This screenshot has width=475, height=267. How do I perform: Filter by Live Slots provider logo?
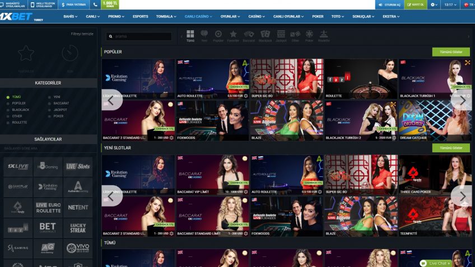click(x=78, y=166)
